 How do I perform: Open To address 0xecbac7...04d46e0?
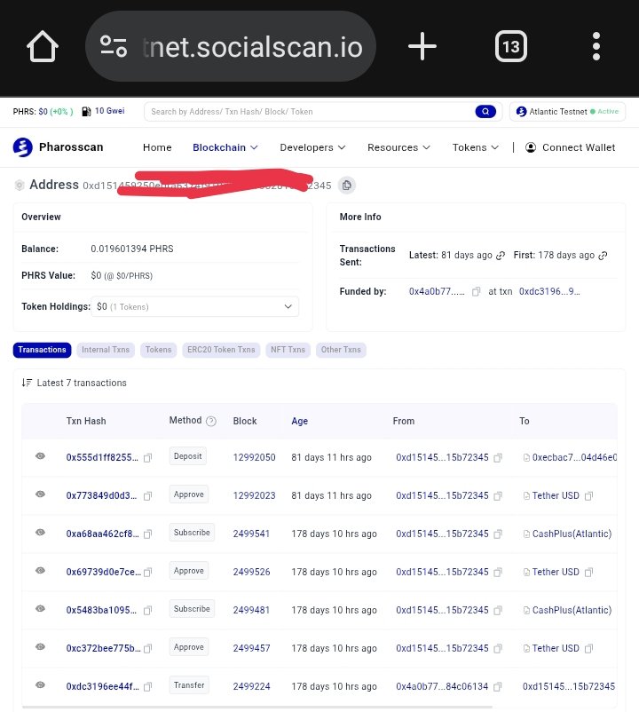point(574,457)
